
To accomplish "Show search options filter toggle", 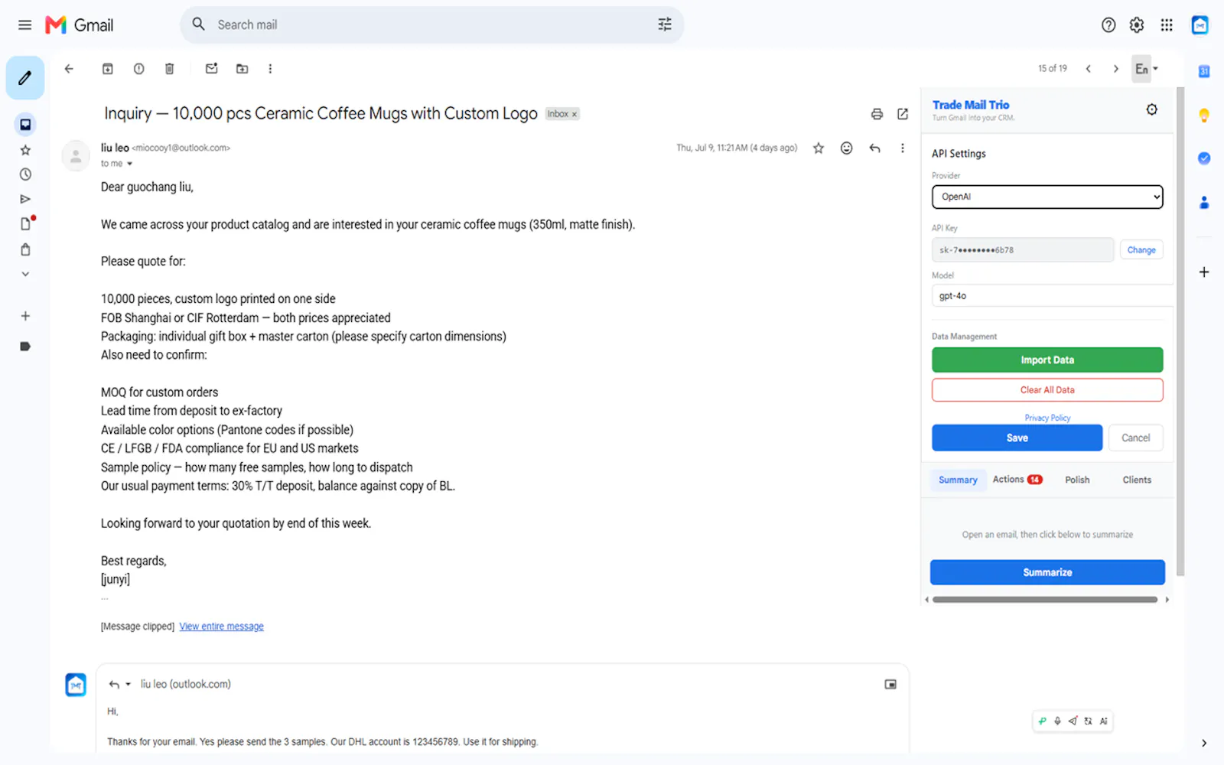I will pyautogui.click(x=665, y=24).
